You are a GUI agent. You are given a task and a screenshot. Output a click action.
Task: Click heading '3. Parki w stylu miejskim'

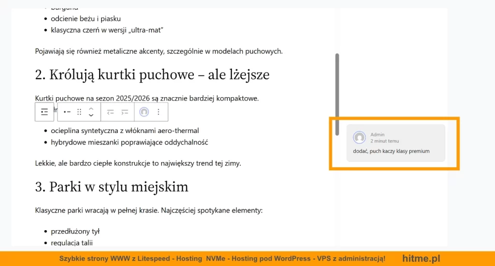pos(112,187)
